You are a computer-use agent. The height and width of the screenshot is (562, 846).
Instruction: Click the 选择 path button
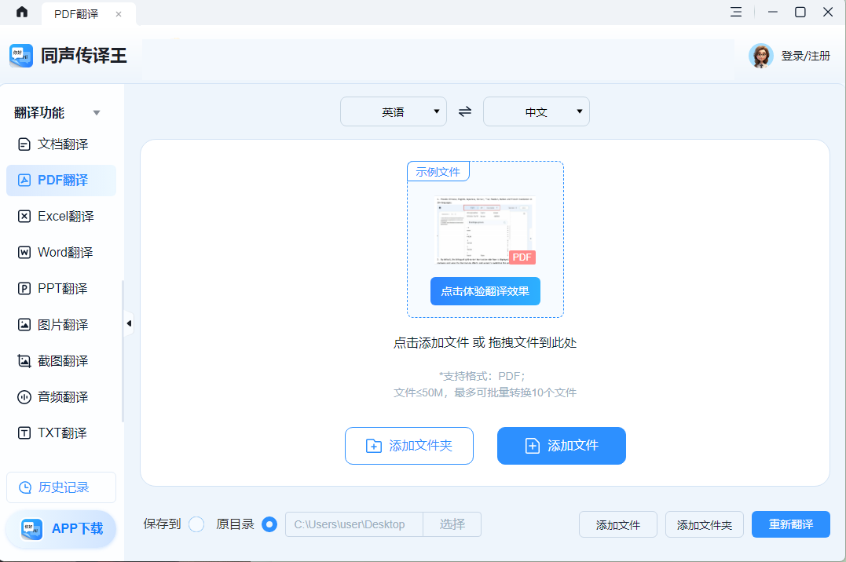pyautogui.click(x=452, y=524)
